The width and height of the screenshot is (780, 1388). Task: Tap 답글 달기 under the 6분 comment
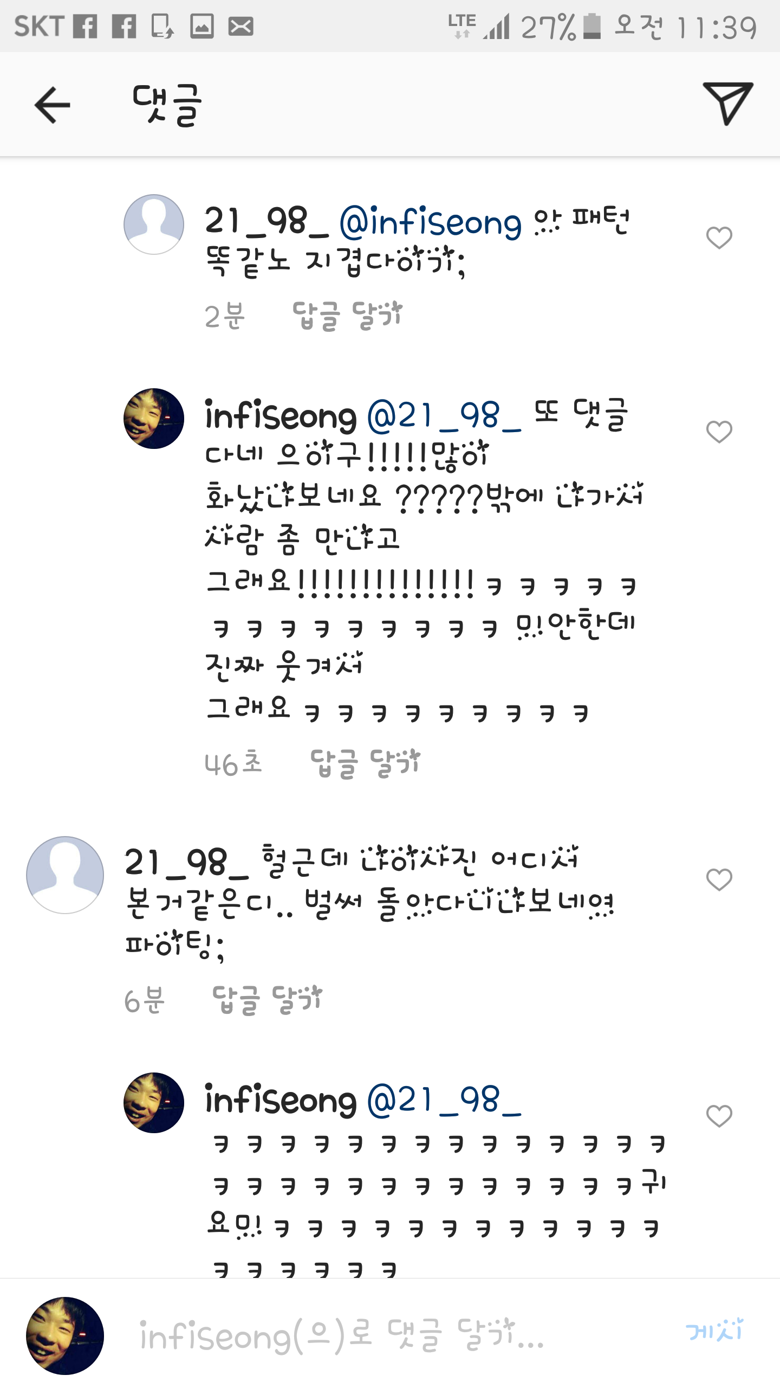(x=267, y=1000)
